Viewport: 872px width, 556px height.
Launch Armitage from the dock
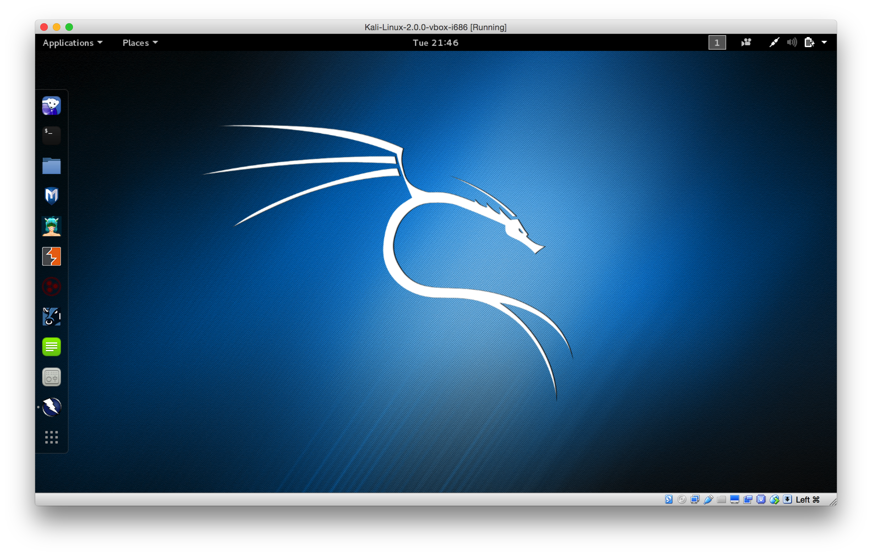[x=52, y=226]
